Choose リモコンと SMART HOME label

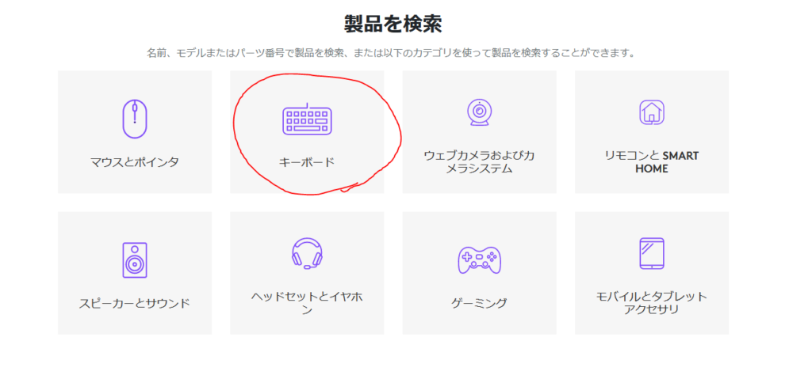(x=652, y=162)
